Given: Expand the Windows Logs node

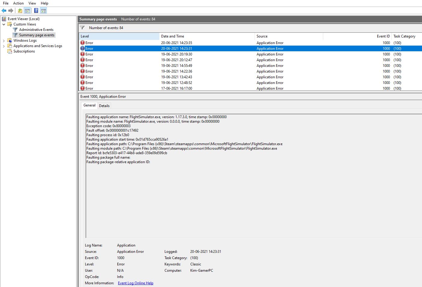Looking at the screenshot, I should pyautogui.click(x=4, y=40).
